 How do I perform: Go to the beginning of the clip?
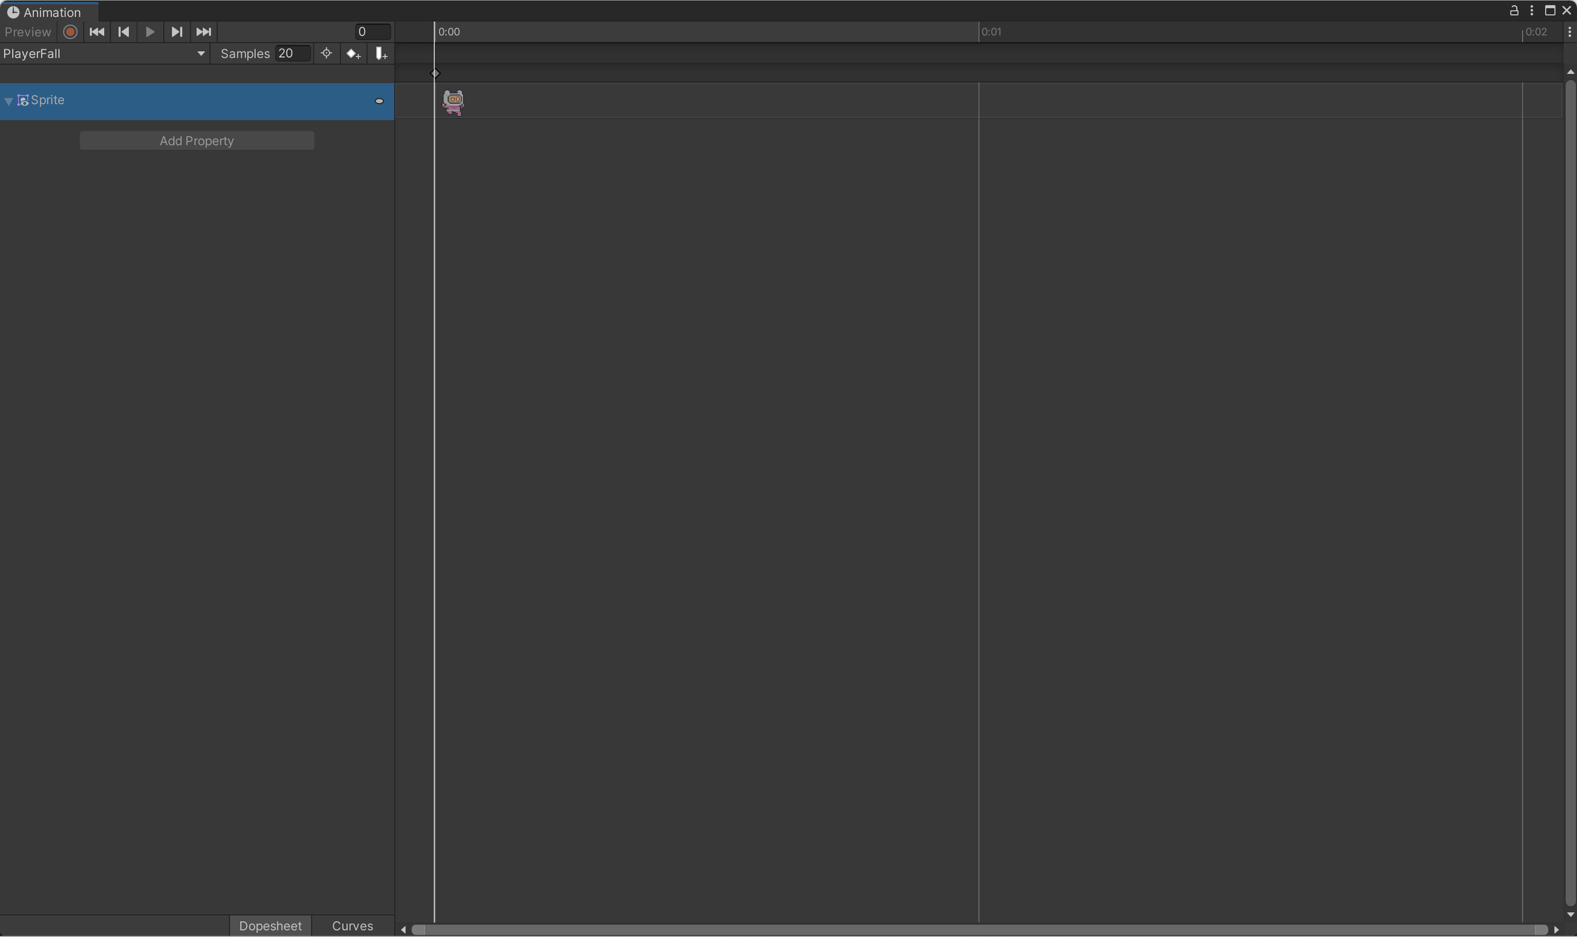[x=97, y=32]
